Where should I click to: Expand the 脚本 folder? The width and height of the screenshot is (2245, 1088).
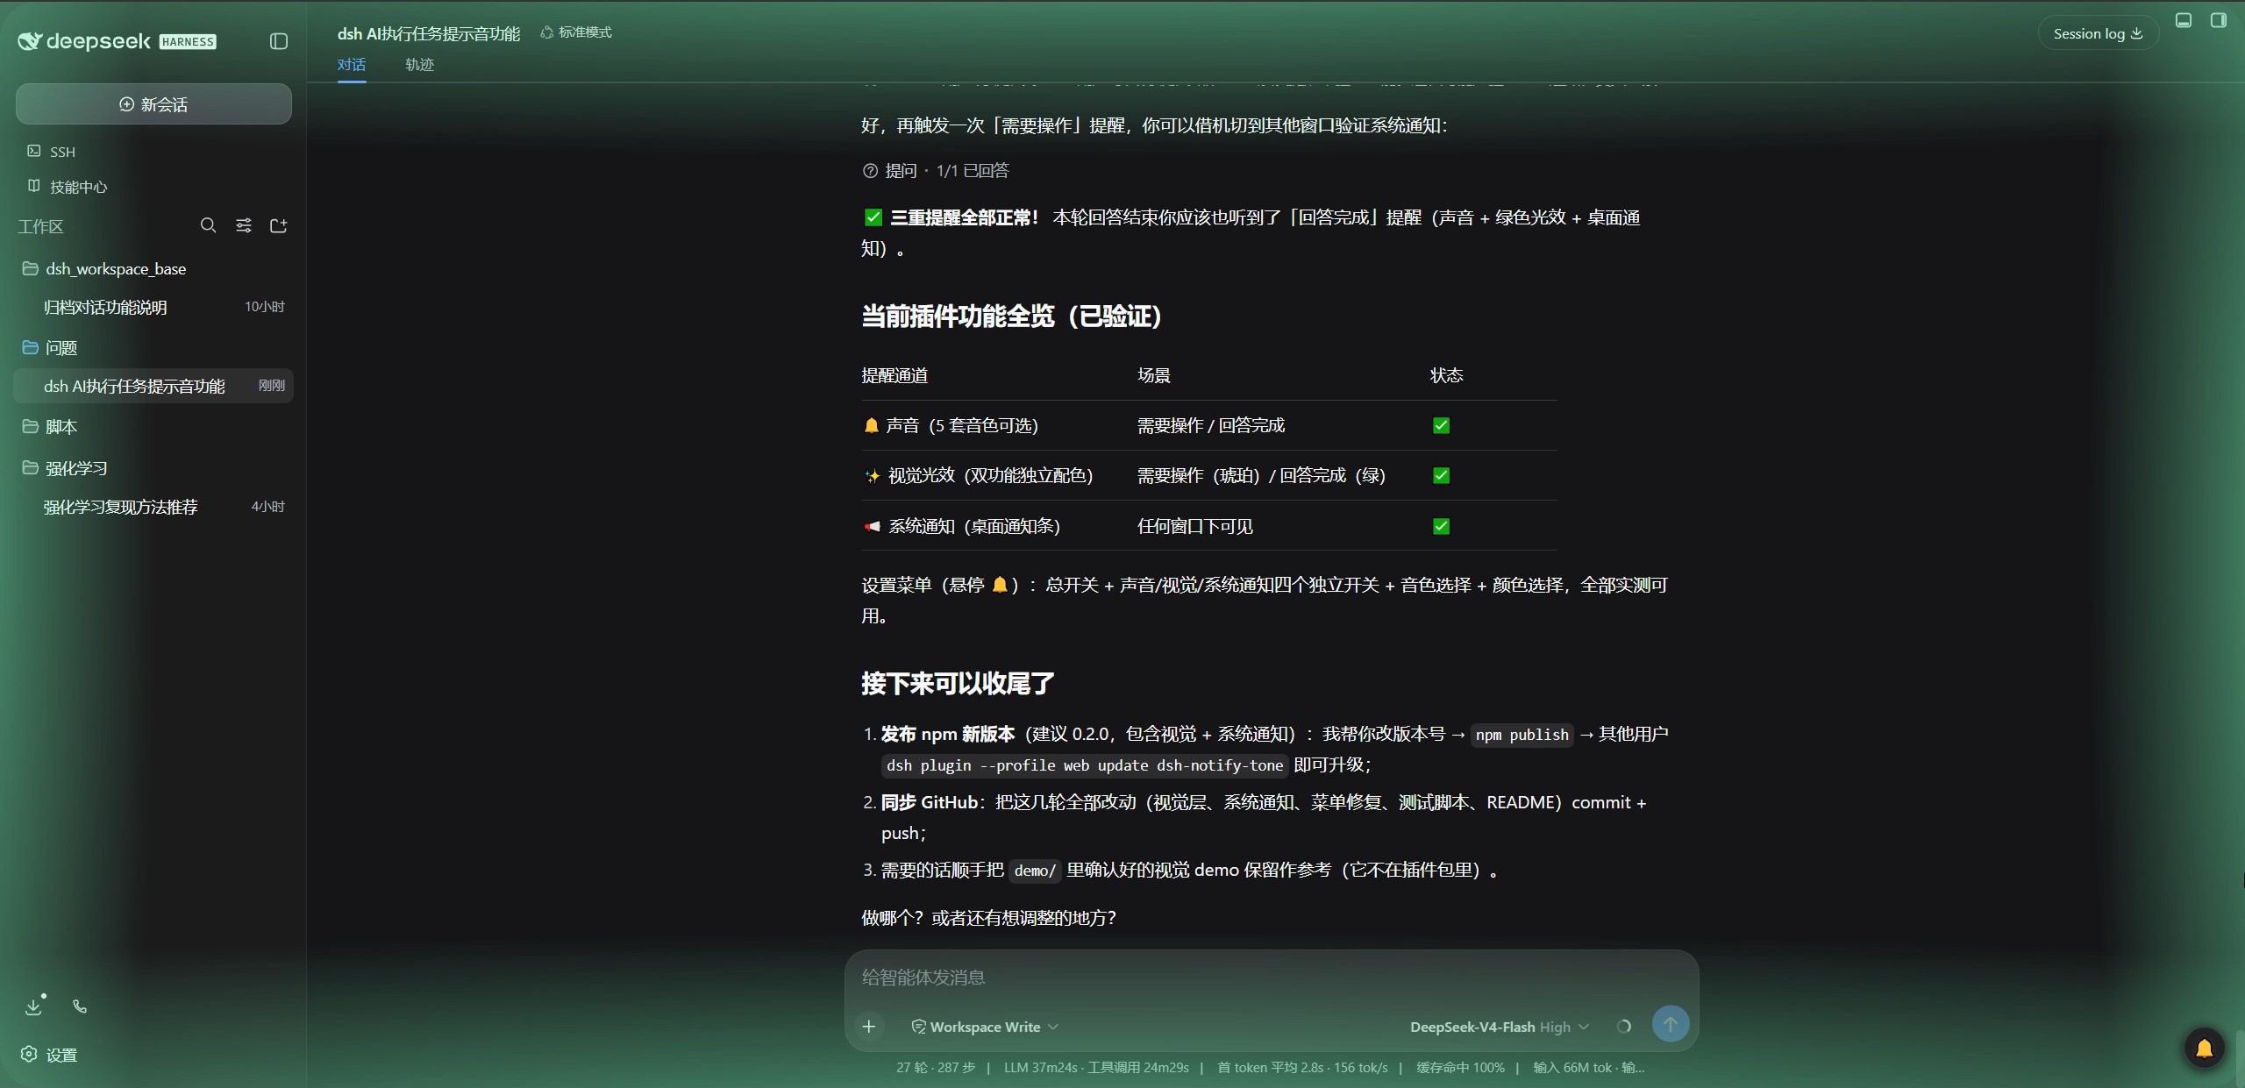(x=50, y=427)
